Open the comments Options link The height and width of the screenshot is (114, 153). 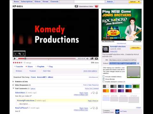(x=33, y=89)
